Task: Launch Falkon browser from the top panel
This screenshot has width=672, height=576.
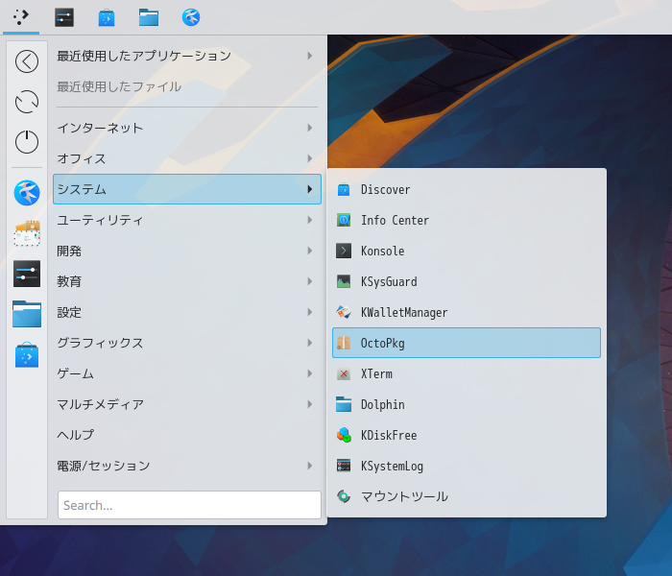Action: [x=191, y=17]
